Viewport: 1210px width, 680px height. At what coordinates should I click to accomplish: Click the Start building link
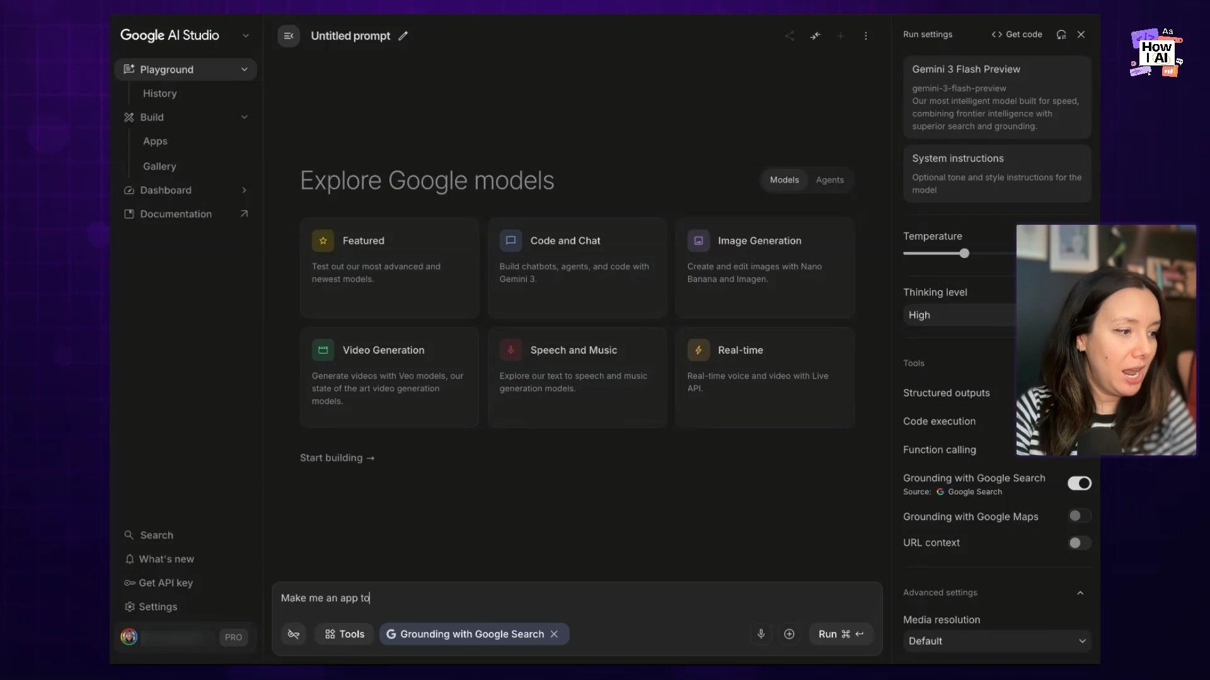[x=337, y=458]
